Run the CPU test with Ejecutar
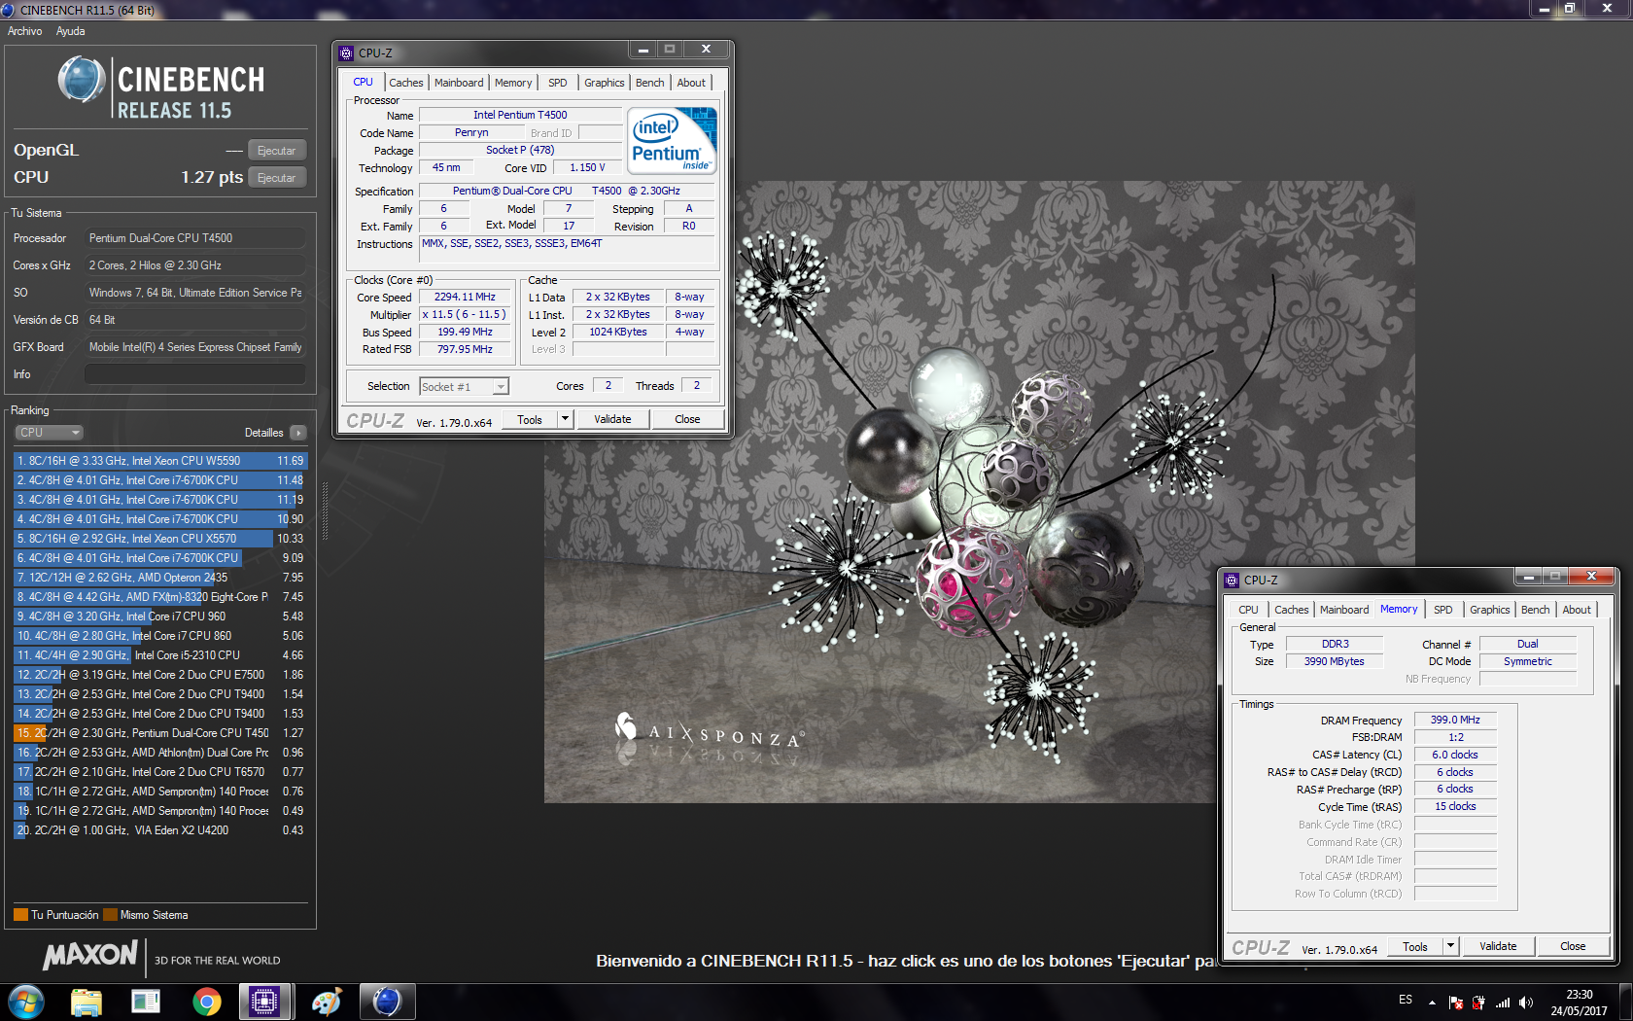The height and width of the screenshot is (1021, 1633). pyautogui.click(x=277, y=178)
